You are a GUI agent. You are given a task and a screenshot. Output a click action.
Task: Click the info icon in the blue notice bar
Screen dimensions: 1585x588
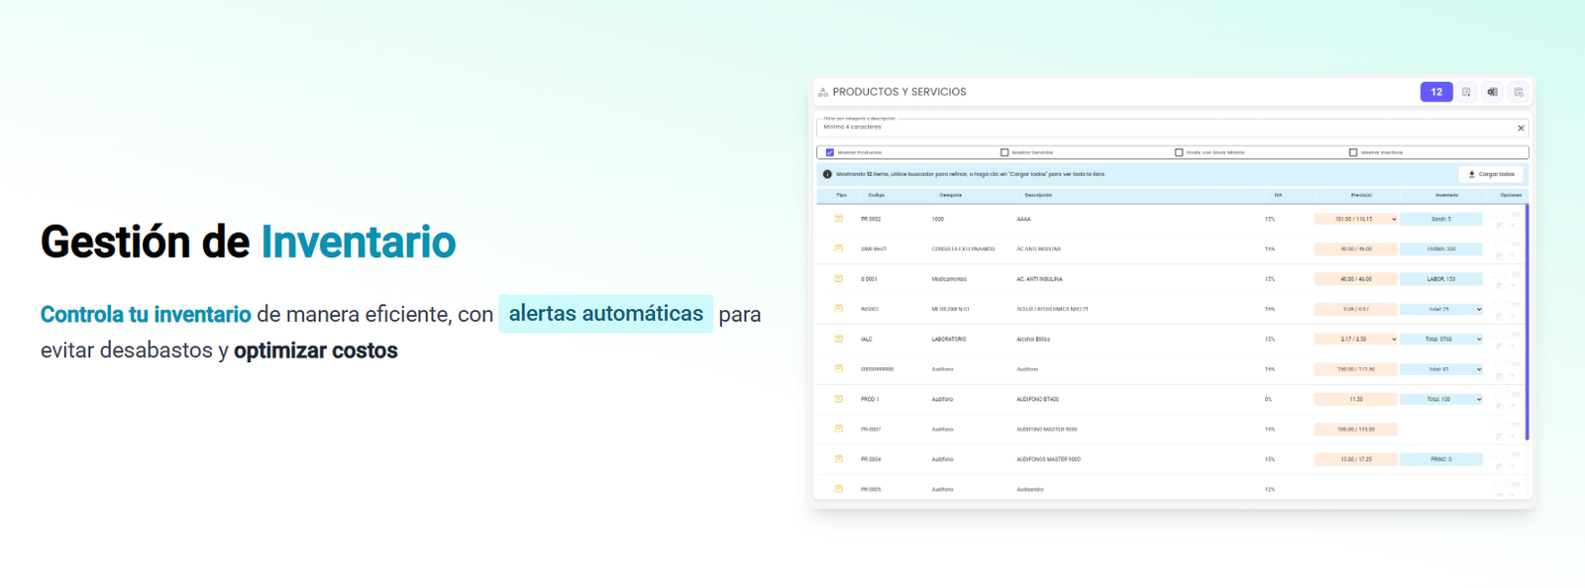[x=827, y=174]
